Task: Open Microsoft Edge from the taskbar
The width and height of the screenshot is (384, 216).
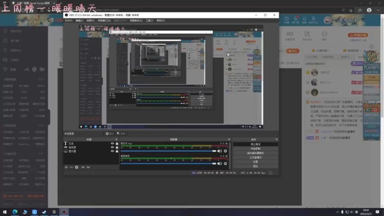Action: coord(15,212)
